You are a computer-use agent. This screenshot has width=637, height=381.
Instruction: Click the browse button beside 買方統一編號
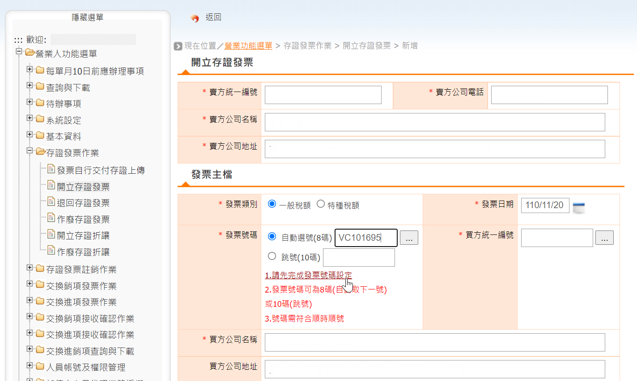(604, 238)
